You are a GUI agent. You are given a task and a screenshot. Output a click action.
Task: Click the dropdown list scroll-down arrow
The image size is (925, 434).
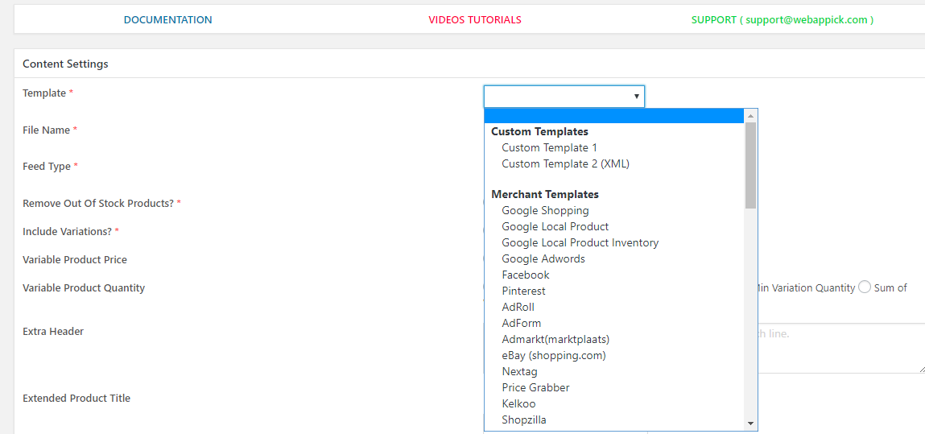750,424
